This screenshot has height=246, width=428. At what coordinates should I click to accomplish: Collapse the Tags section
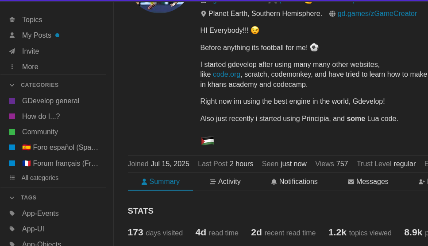pyautogui.click(x=12, y=198)
